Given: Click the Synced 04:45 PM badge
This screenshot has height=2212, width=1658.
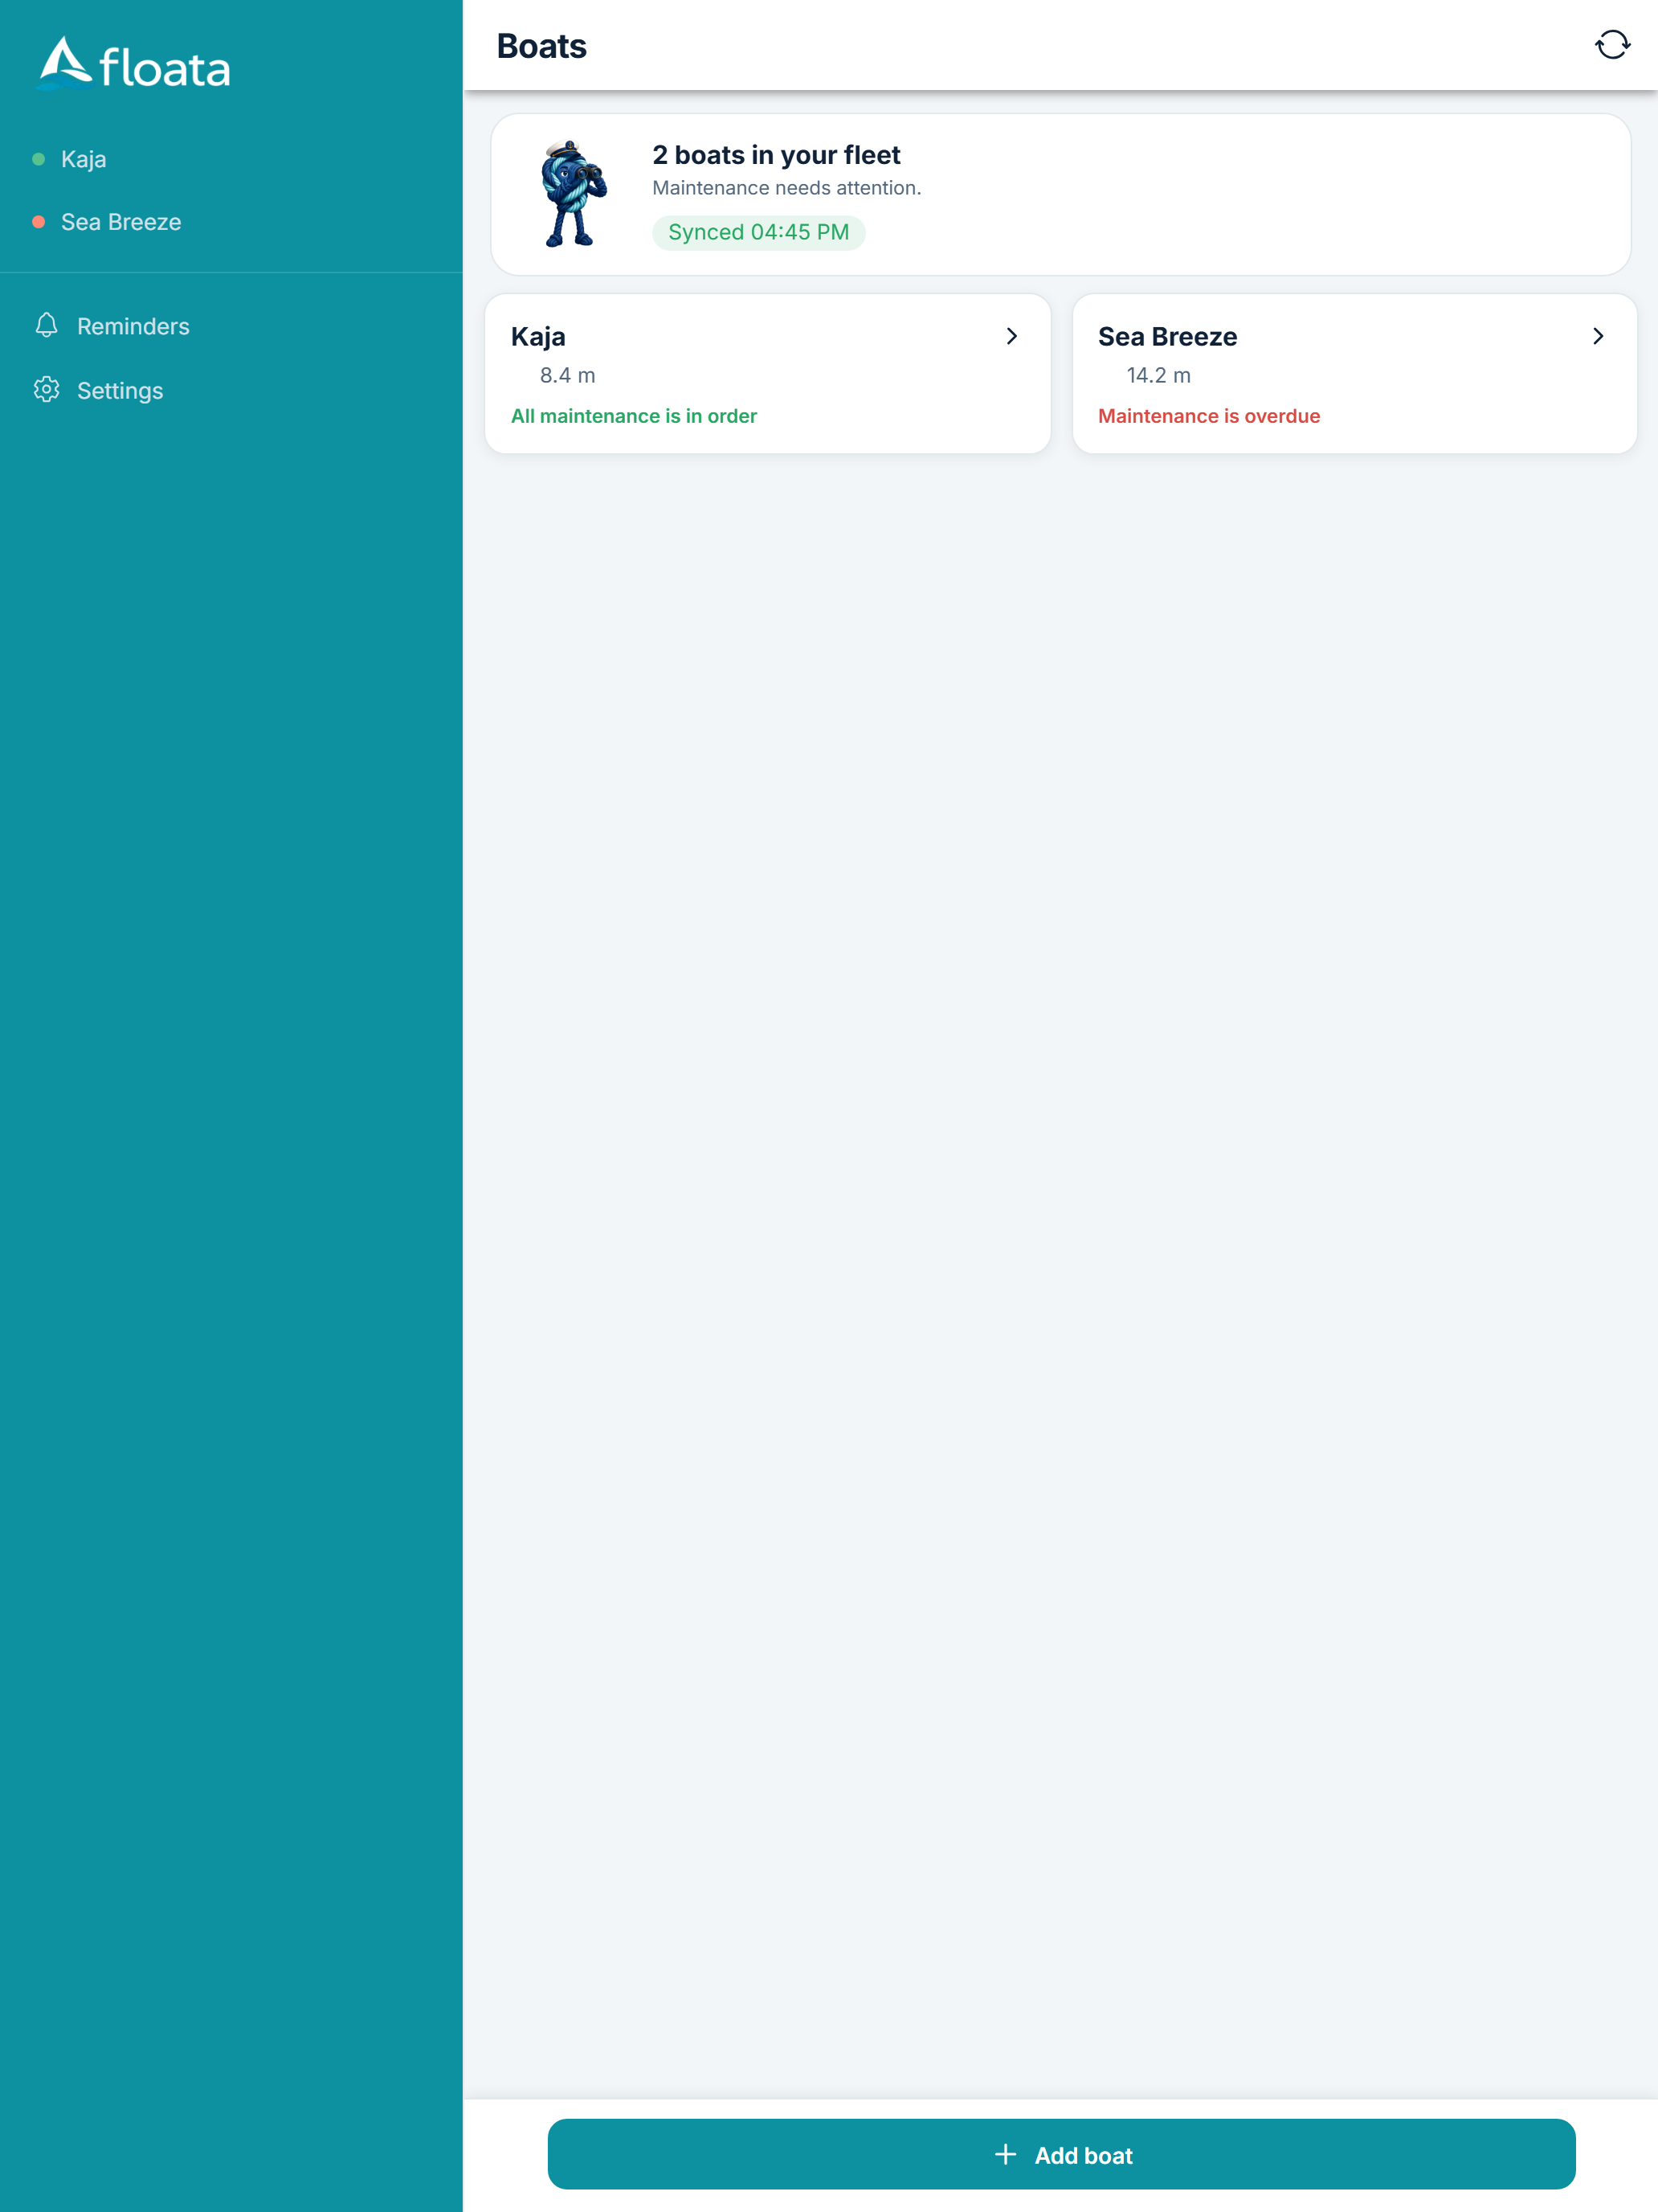Looking at the screenshot, I should 758,232.
